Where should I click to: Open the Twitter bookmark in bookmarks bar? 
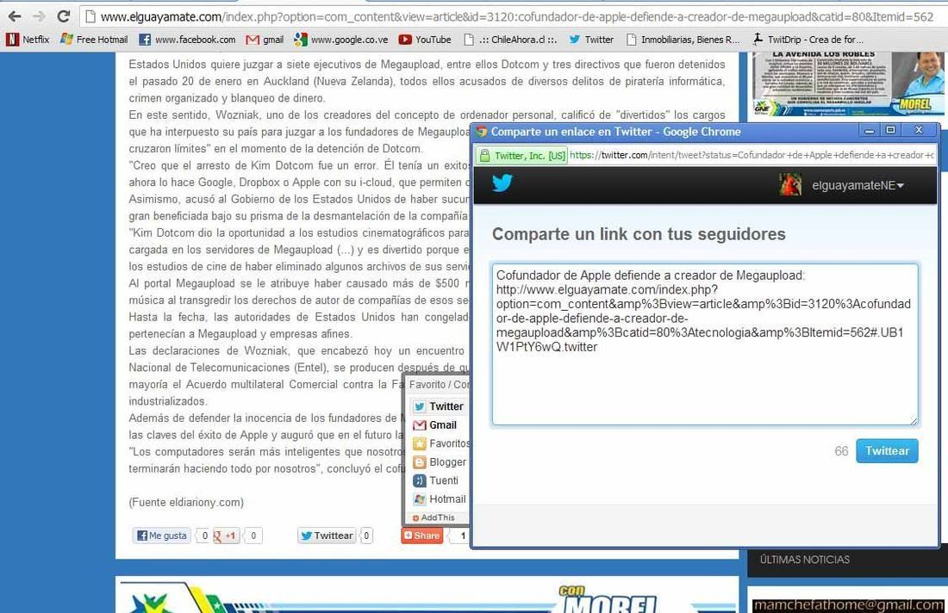(591, 40)
